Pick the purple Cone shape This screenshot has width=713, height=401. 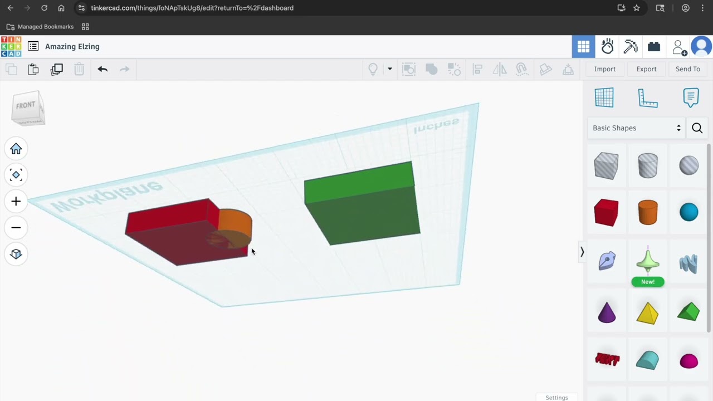coord(606,311)
